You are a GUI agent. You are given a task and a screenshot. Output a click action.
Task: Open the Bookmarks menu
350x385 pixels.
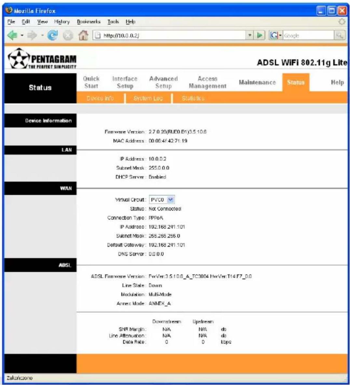pos(89,21)
